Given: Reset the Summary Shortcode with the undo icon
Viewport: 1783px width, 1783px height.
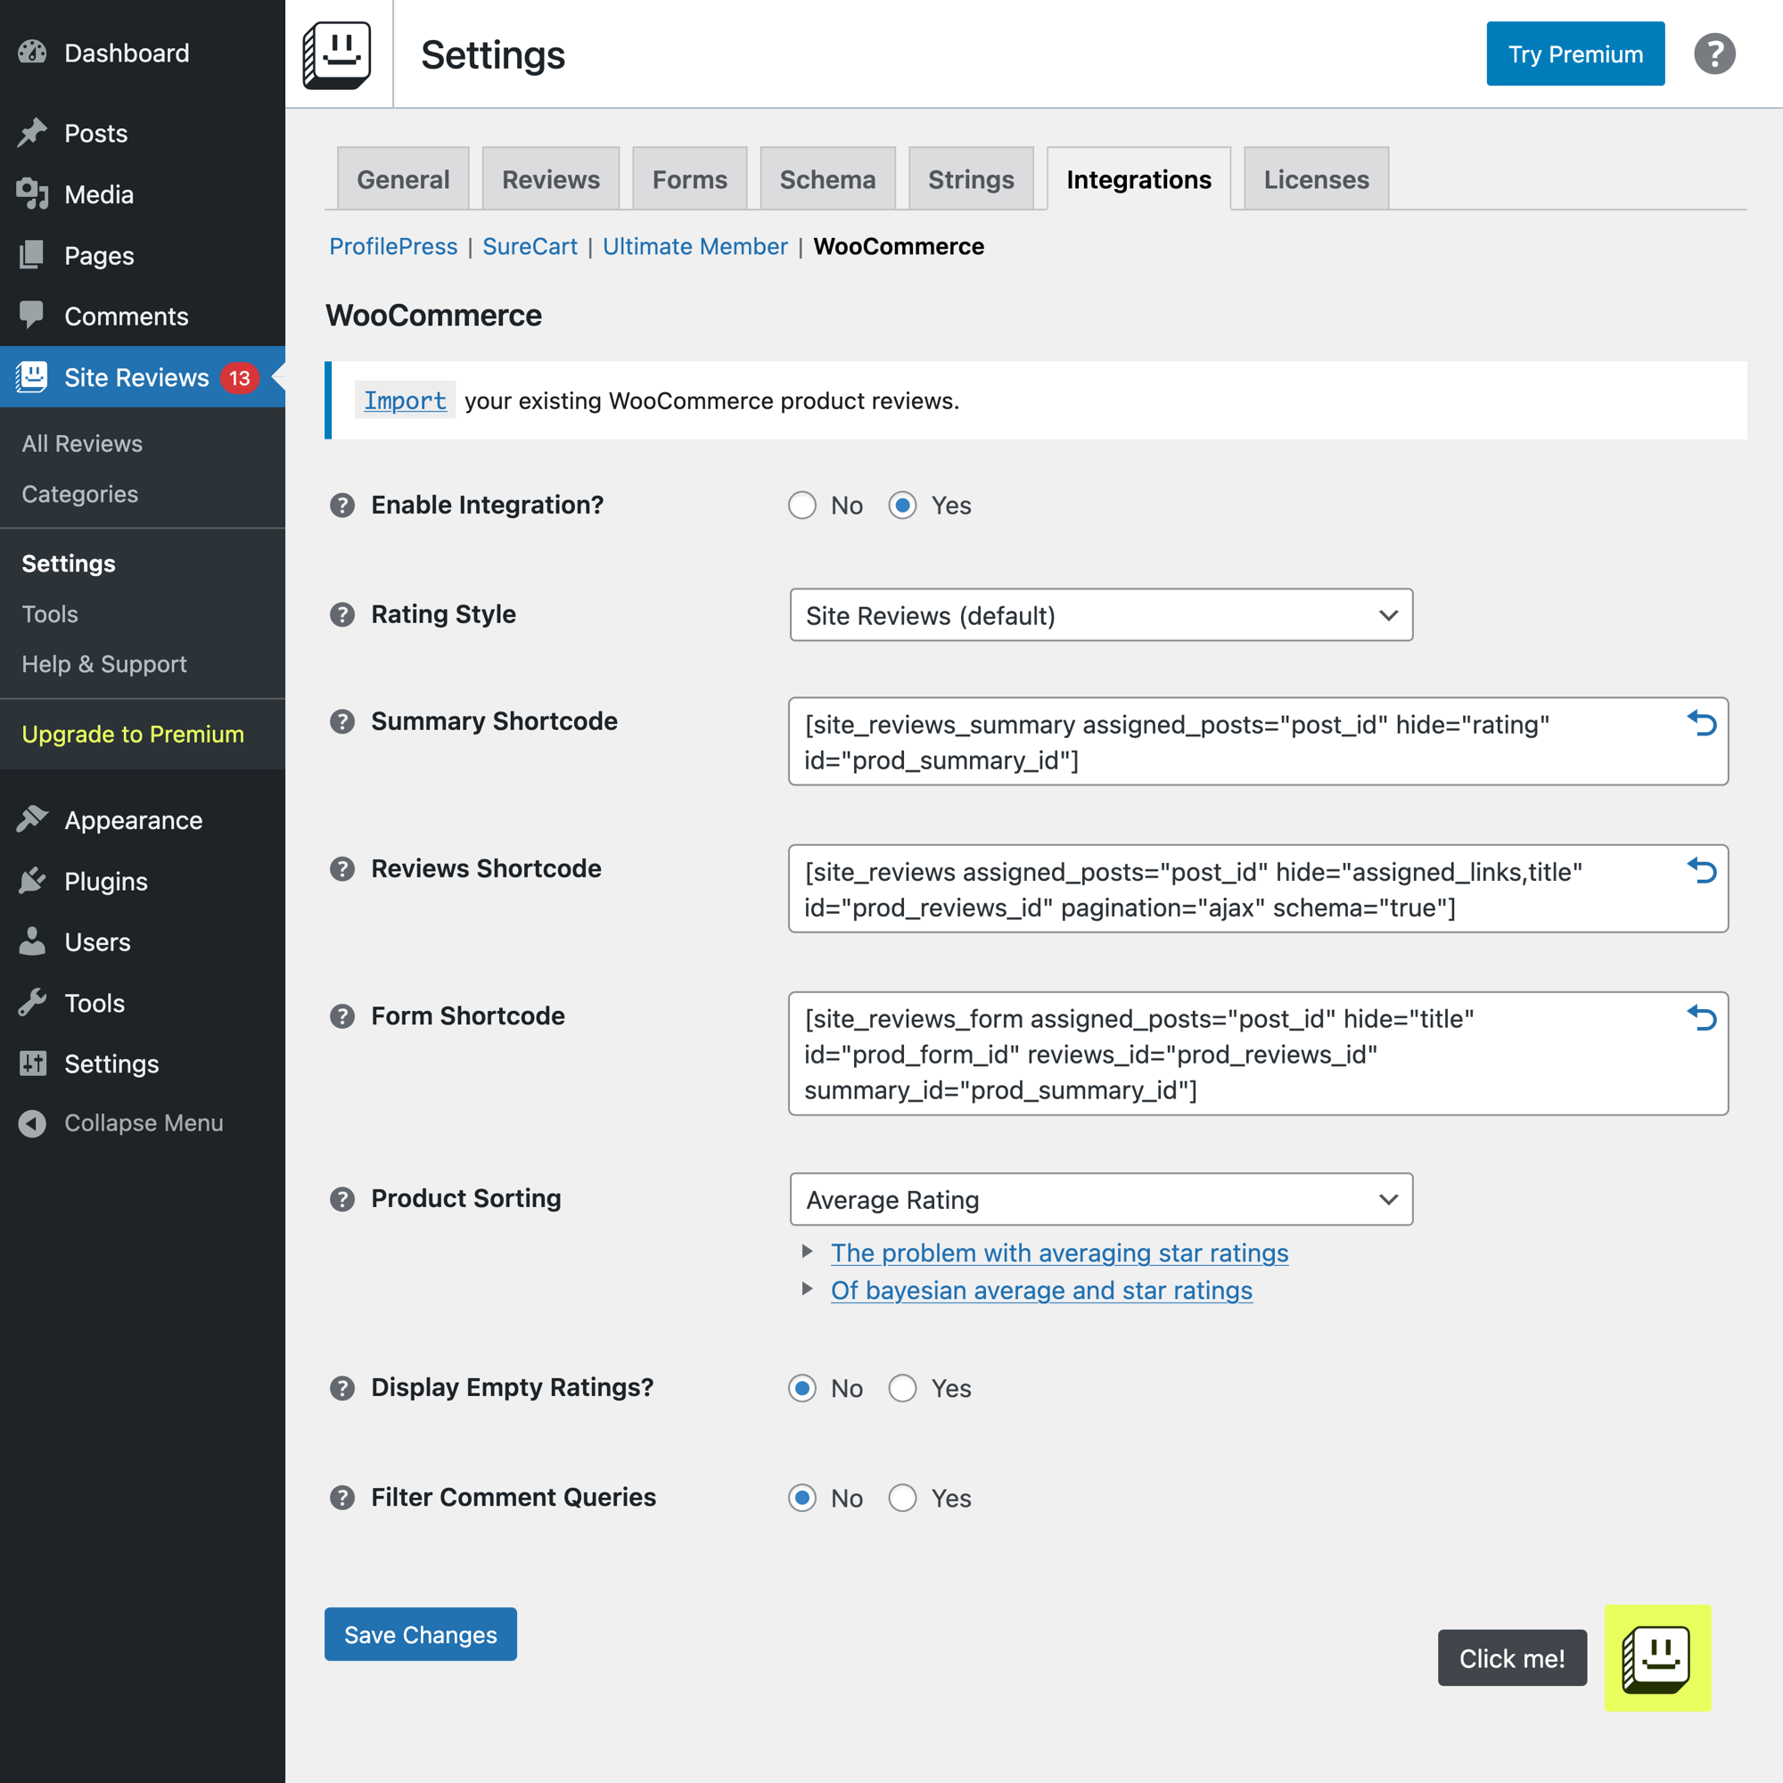Looking at the screenshot, I should point(1702,724).
